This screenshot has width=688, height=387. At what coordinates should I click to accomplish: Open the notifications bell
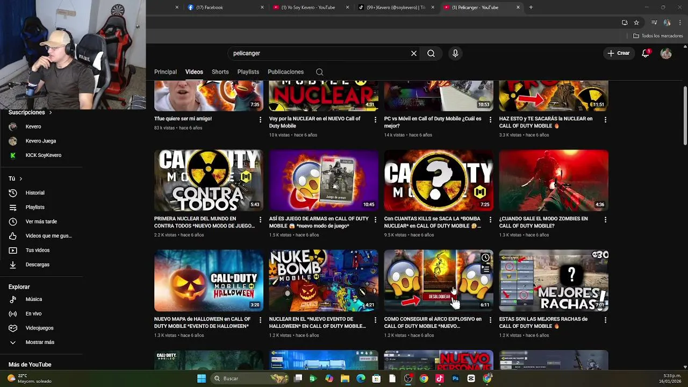point(646,53)
